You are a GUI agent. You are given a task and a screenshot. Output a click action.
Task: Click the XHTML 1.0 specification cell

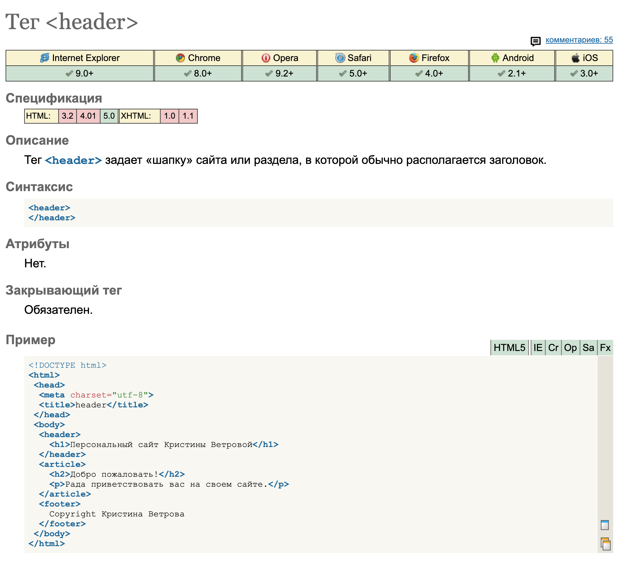click(x=170, y=116)
